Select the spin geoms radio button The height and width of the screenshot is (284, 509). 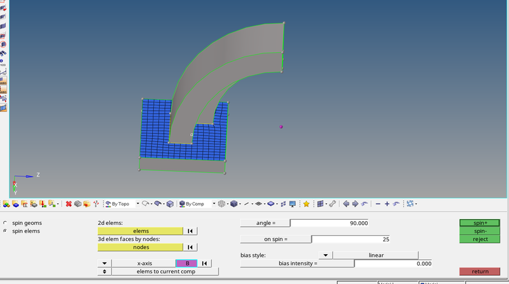tap(5, 223)
